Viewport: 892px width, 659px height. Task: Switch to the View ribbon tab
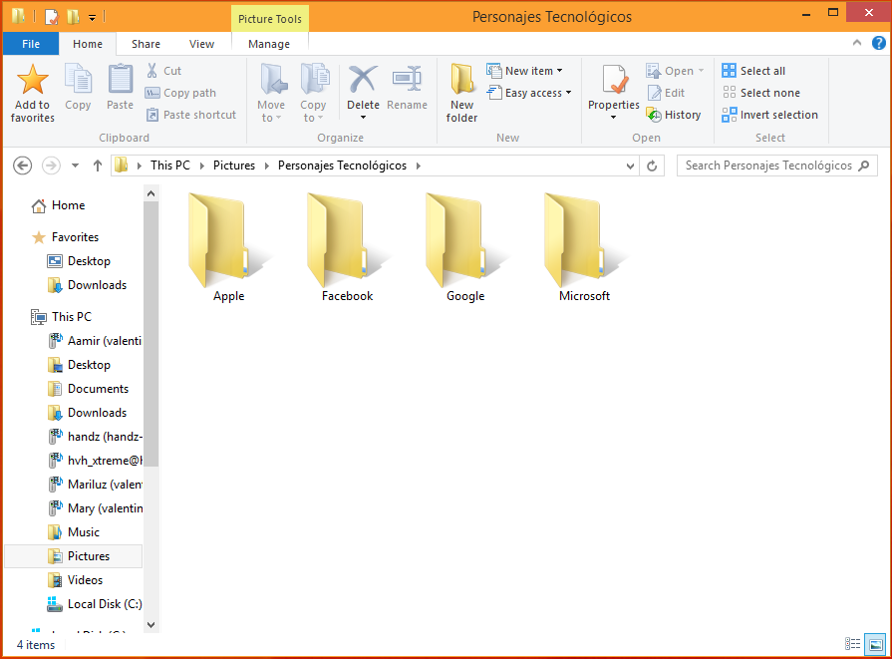click(x=201, y=44)
